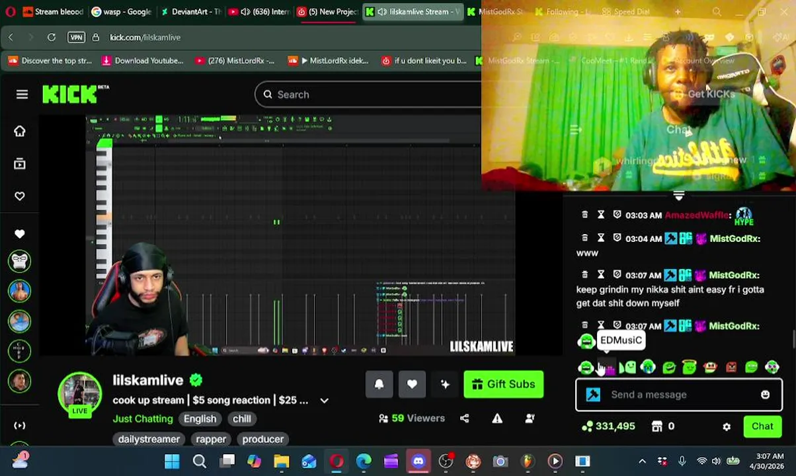
Task: Switch to the (5) New Project tab
Action: [x=328, y=11]
